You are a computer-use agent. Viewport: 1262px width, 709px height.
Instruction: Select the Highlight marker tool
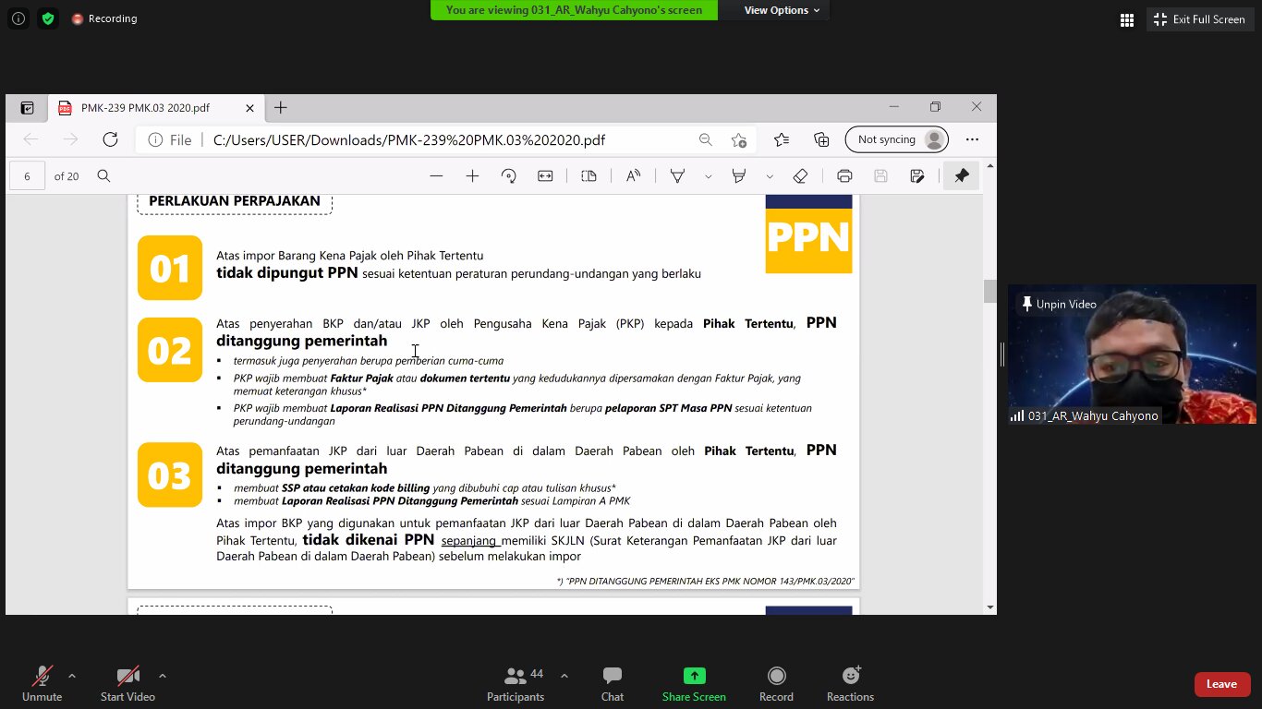pyautogui.click(x=738, y=176)
